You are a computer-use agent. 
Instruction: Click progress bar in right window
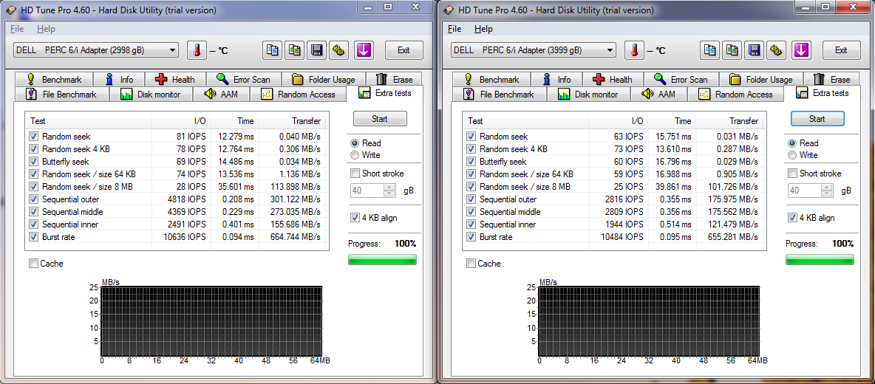(x=820, y=260)
